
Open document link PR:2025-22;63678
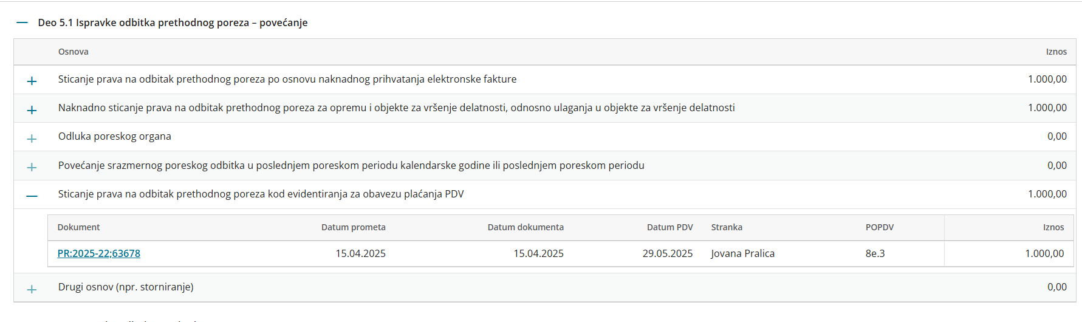[98, 253]
